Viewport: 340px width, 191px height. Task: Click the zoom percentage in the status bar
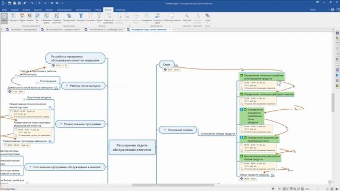[307, 189]
